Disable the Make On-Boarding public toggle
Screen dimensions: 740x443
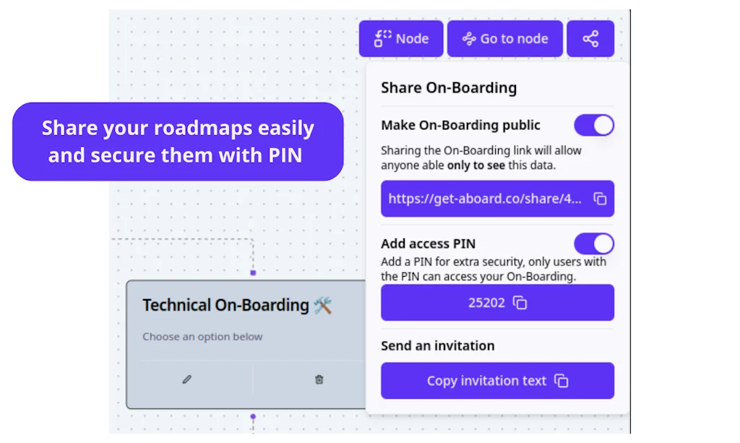pyautogui.click(x=593, y=125)
